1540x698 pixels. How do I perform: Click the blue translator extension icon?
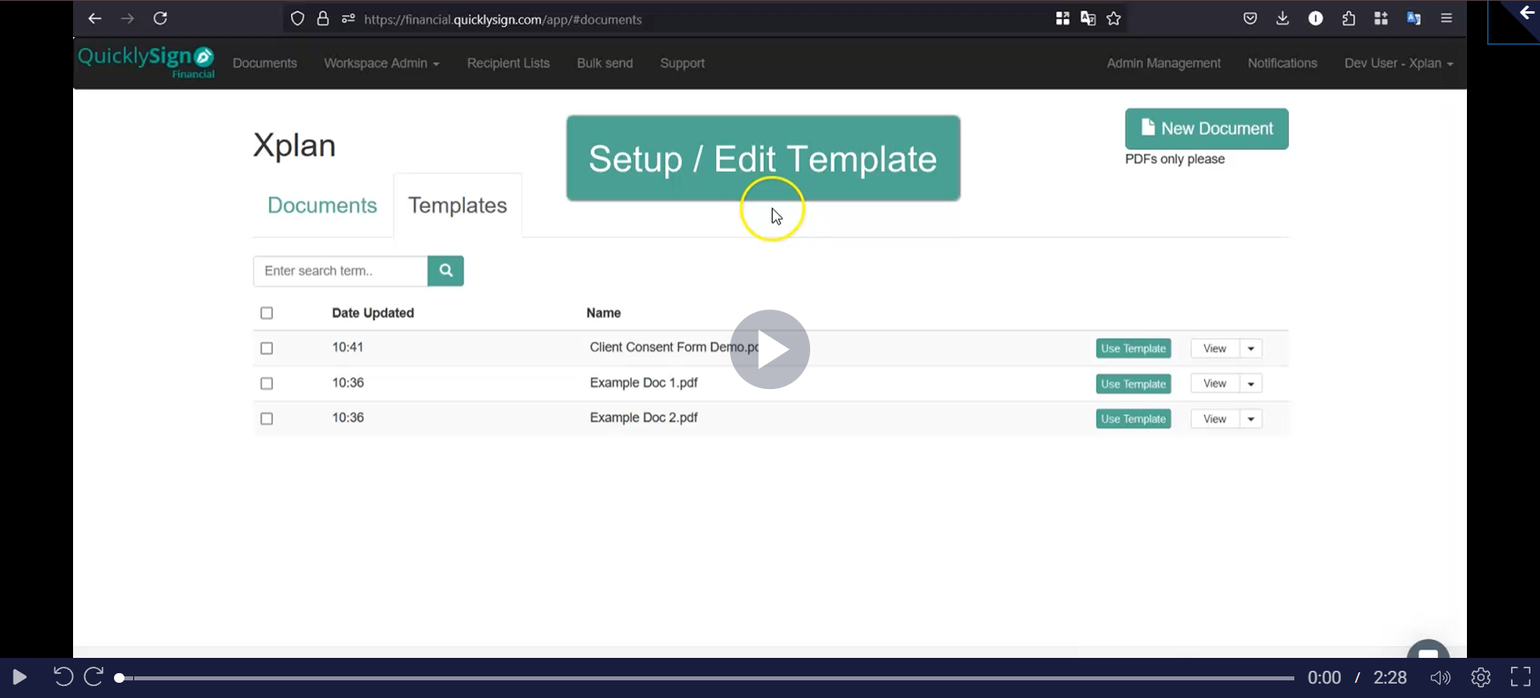1414,18
